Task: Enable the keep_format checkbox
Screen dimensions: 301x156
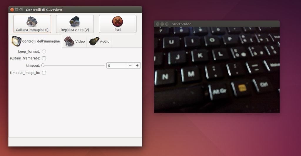Action: [44, 52]
